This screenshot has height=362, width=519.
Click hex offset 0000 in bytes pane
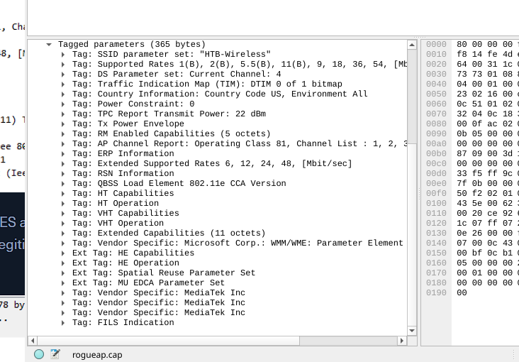coord(436,45)
